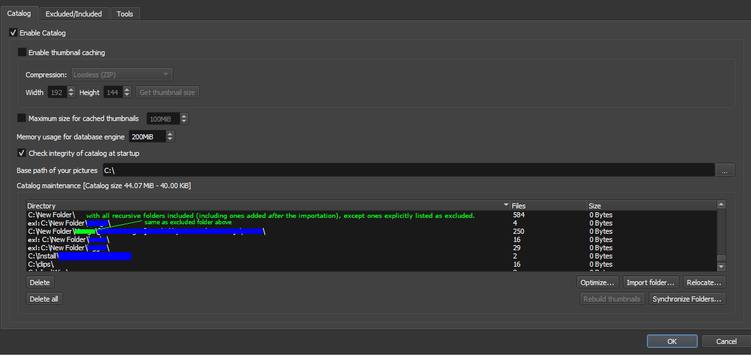The height and width of the screenshot is (356, 751).
Task: Click the Get thumbnail size button
Action: [167, 92]
